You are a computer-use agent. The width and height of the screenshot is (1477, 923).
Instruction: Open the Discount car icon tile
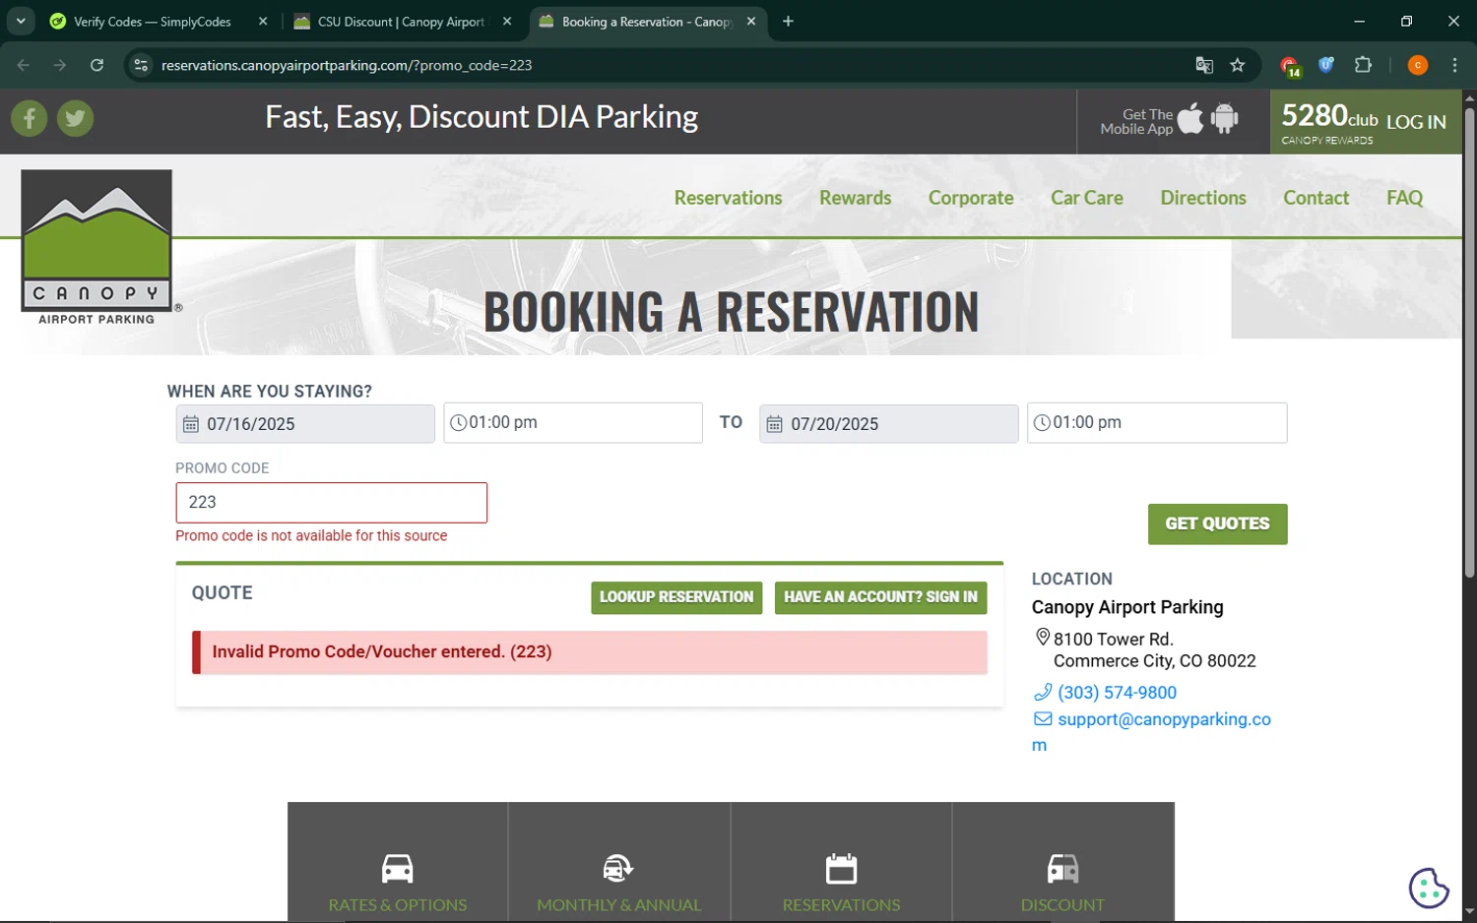coord(1062,869)
